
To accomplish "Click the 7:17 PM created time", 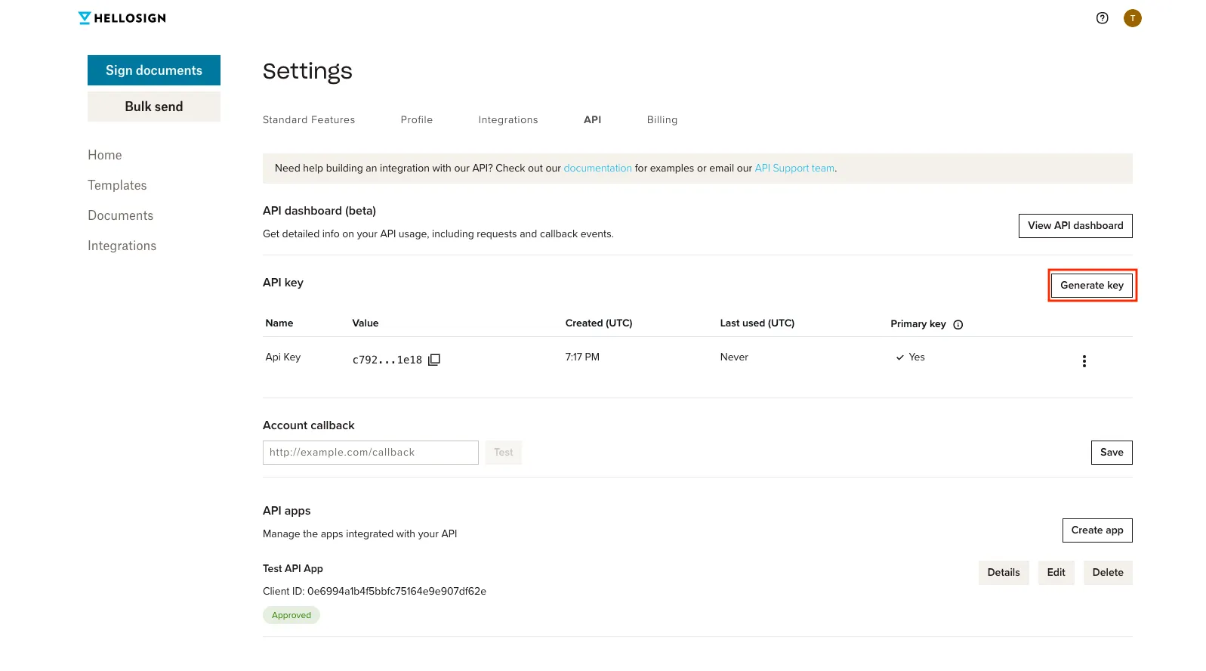I will tap(582, 357).
